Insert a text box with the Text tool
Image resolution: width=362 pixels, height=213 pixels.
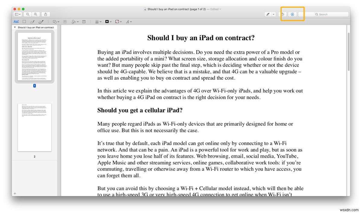65,21
